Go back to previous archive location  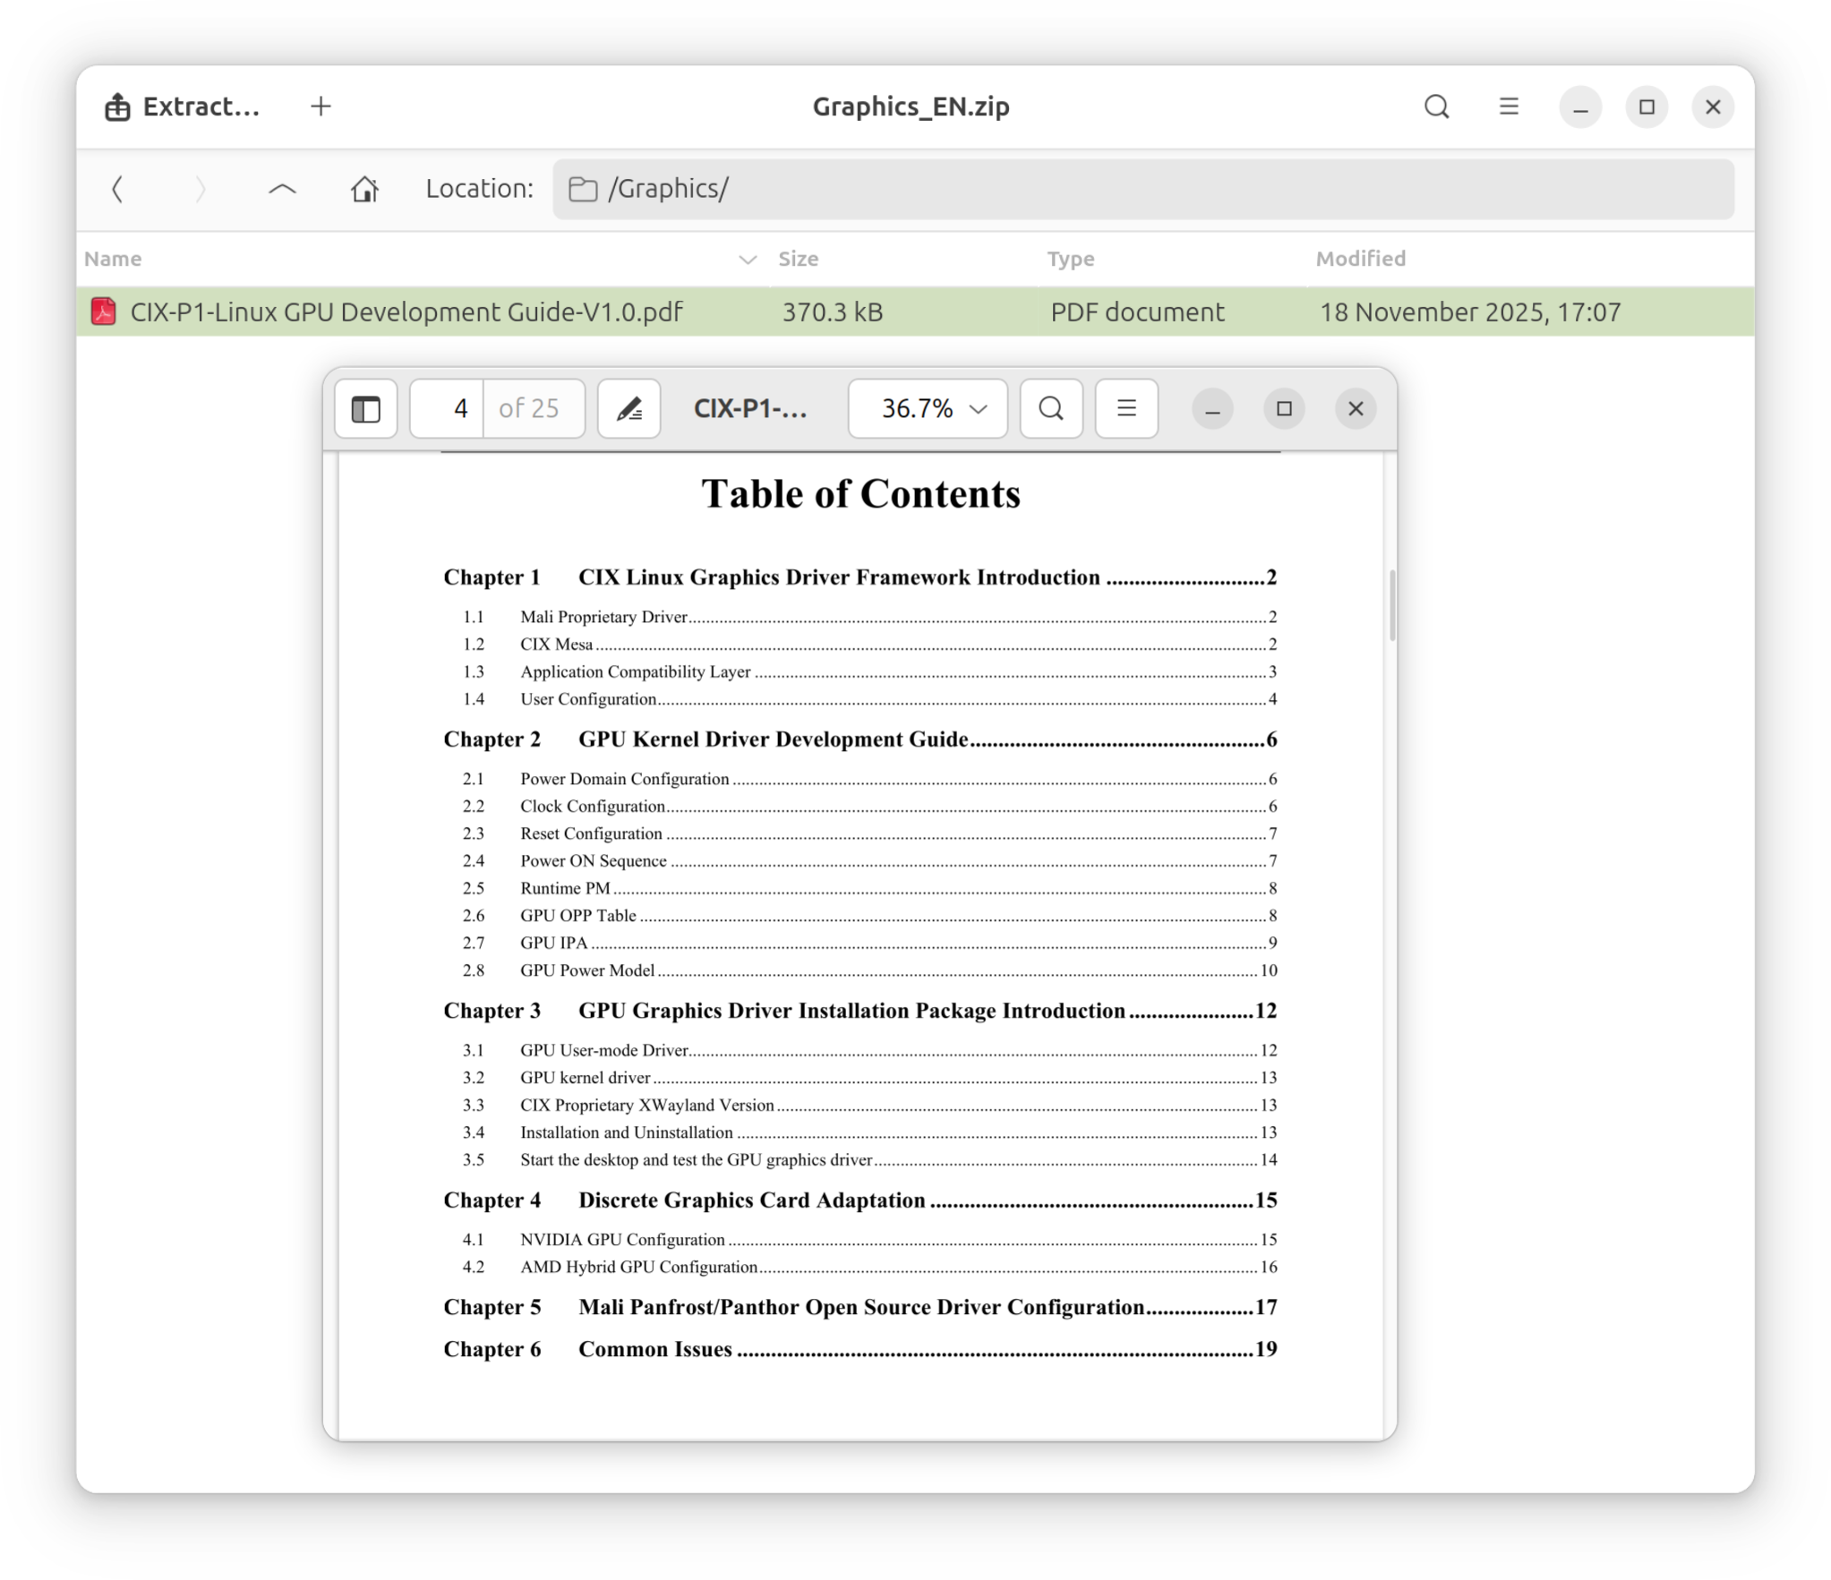[x=117, y=189]
